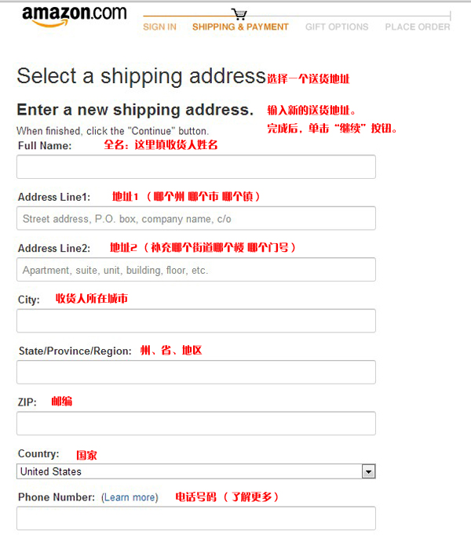This screenshot has height=542, width=471.
Task: Click the Country field label
Action: 38,454
